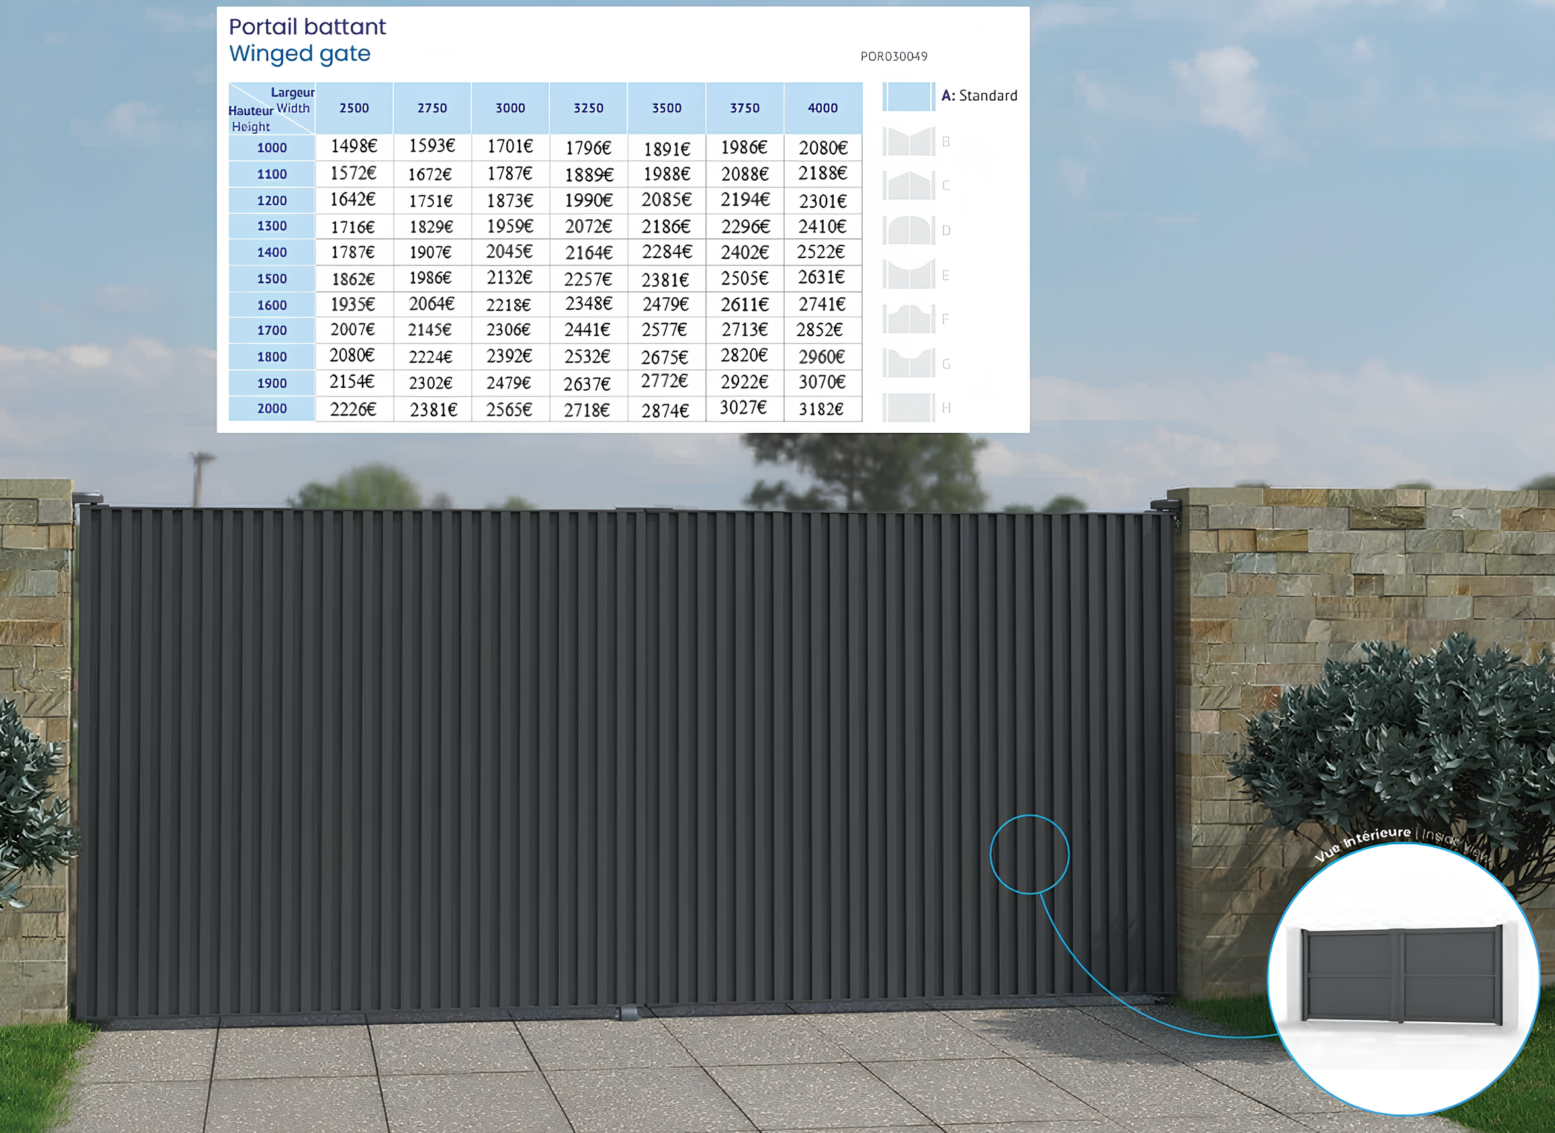Select gate shape G lowered center icon
Screen dimensions: 1555x1133
coord(909,363)
